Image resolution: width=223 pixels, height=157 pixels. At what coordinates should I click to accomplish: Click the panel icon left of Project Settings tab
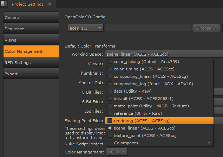[x=4, y=4]
